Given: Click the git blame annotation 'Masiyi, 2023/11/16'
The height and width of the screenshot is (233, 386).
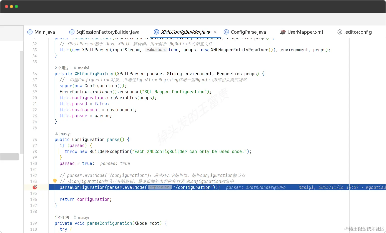Looking at the screenshot, I should (321, 187).
